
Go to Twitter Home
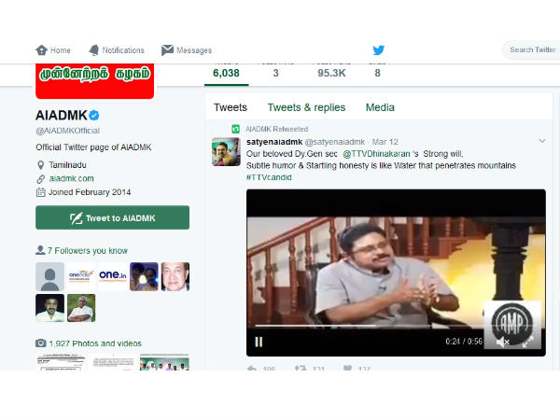[x=52, y=50]
